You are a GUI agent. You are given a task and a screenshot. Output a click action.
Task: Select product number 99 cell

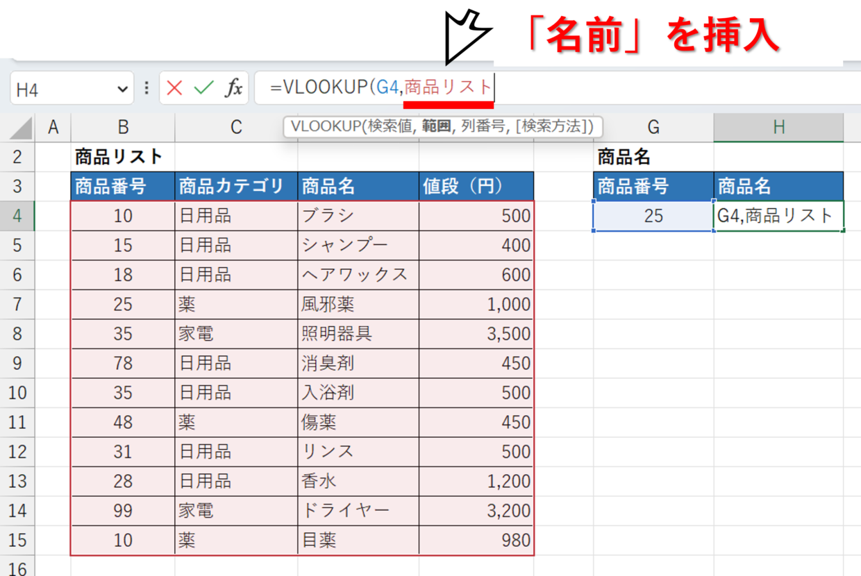123,511
